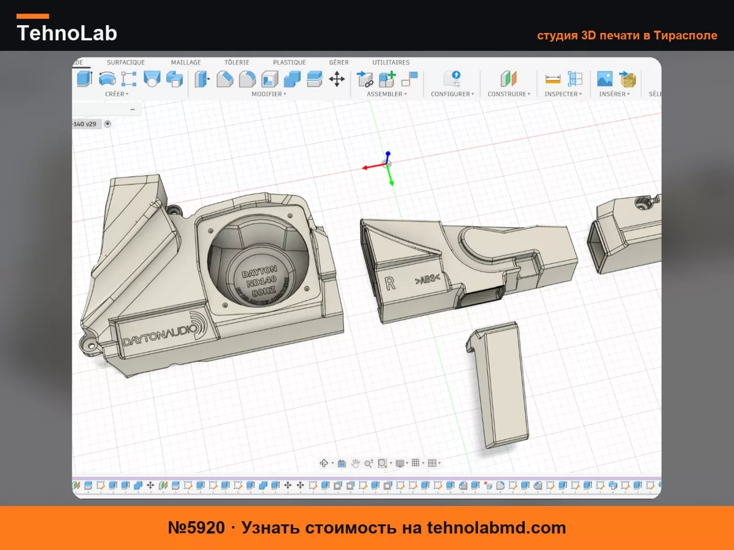This screenshot has height=550, width=734.
Task: Select the Extrude tool in CRÉER group
Action: [x=84, y=79]
